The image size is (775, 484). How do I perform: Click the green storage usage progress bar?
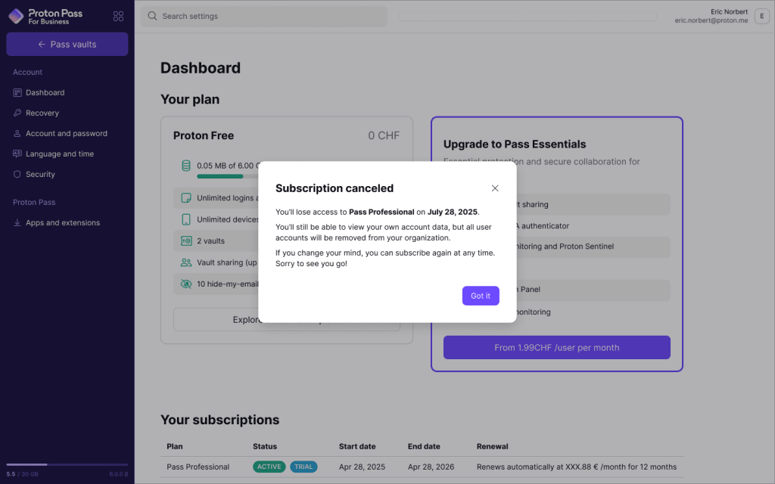coord(220,176)
